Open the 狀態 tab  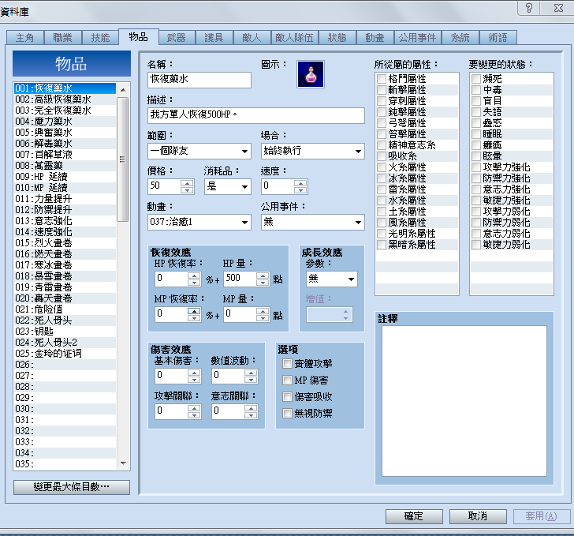[x=337, y=38]
